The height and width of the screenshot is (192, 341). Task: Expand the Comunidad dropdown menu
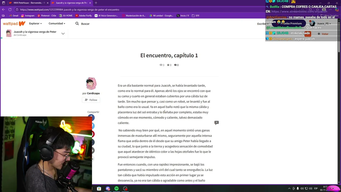[x=57, y=23]
